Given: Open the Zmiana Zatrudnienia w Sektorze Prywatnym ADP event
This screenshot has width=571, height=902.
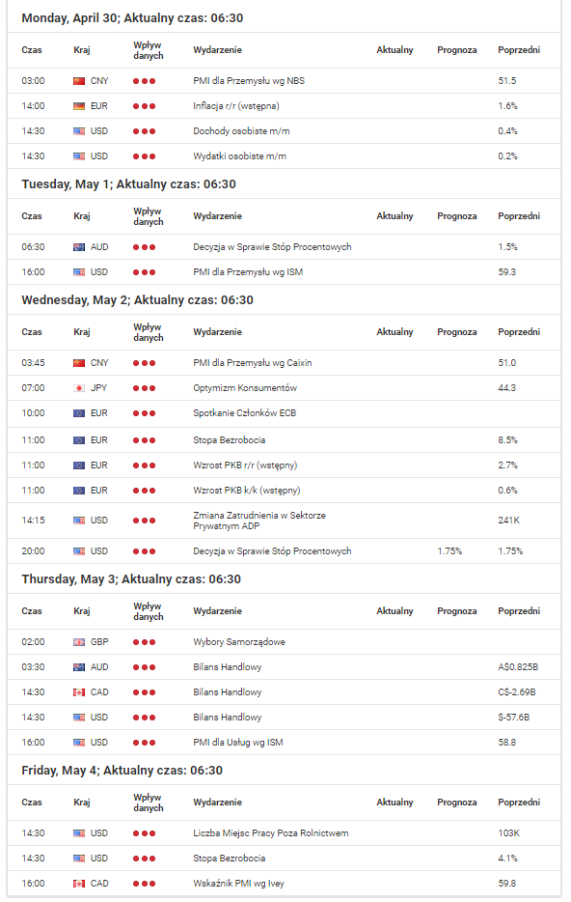Looking at the screenshot, I should click(x=259, y=521).
